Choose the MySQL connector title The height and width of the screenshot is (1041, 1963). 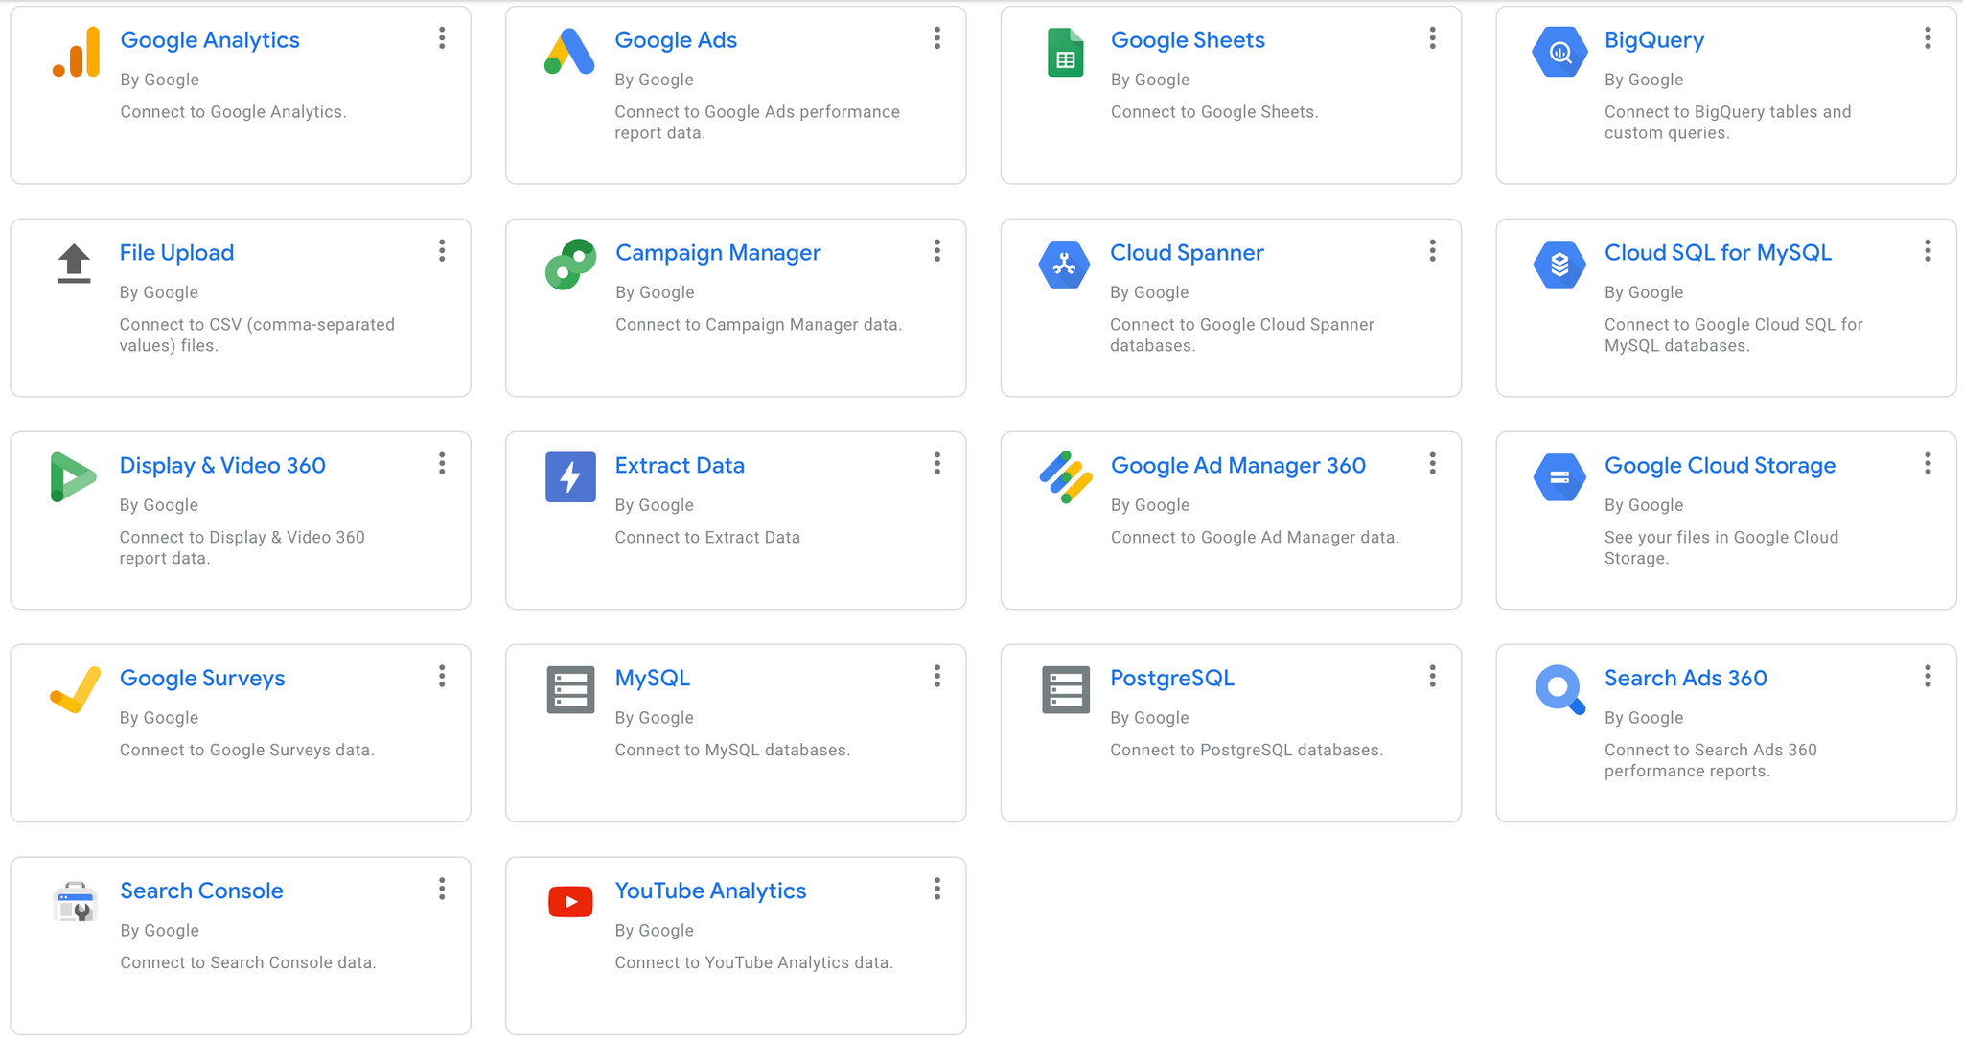pyautogui.click(x=652, y=679)
